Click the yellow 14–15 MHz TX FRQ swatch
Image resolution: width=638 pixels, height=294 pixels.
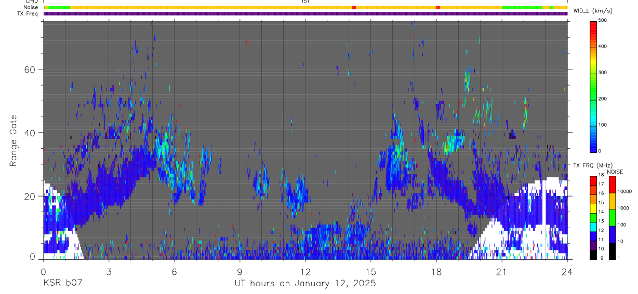click(593, 208)
